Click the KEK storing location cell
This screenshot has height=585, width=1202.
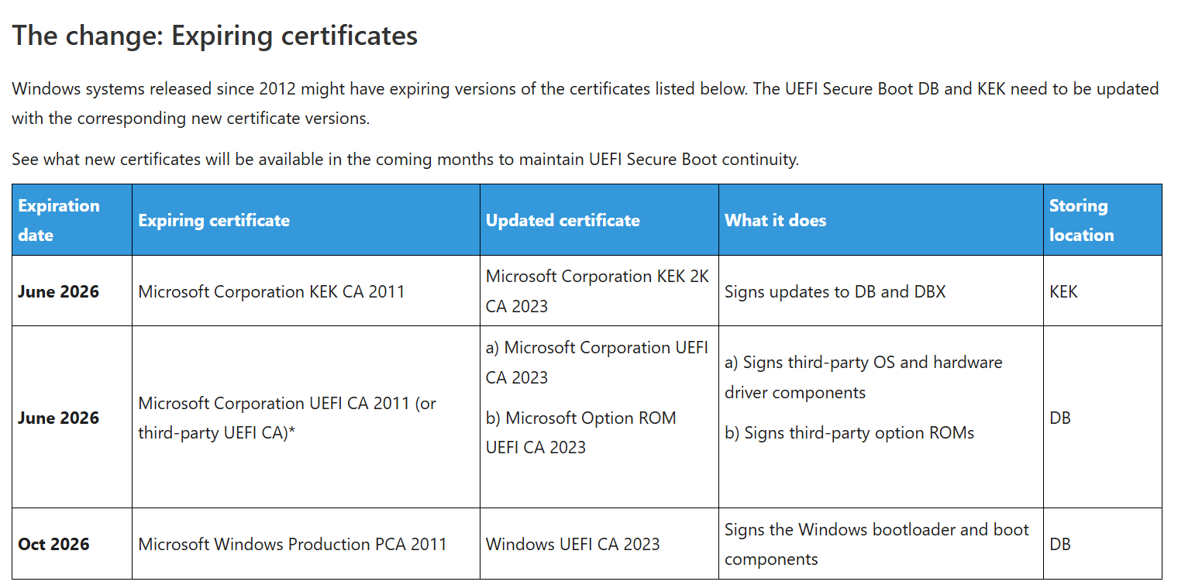(x=1063, y=292)
